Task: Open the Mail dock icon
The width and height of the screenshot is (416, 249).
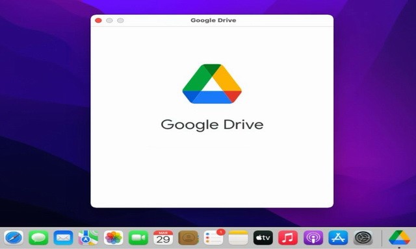Action: click(63, 237)
